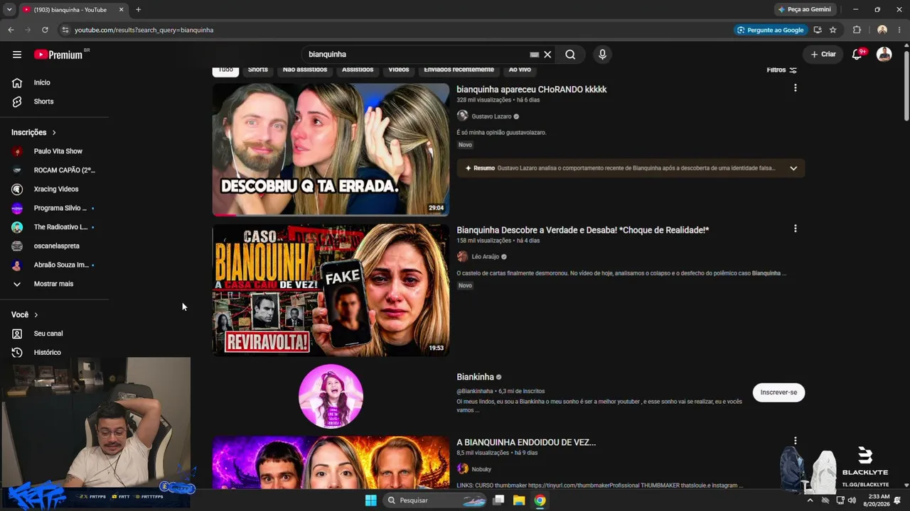The image size is (910, 511).
Task: Open the Nobuky channel link
Action: [481, 469]
